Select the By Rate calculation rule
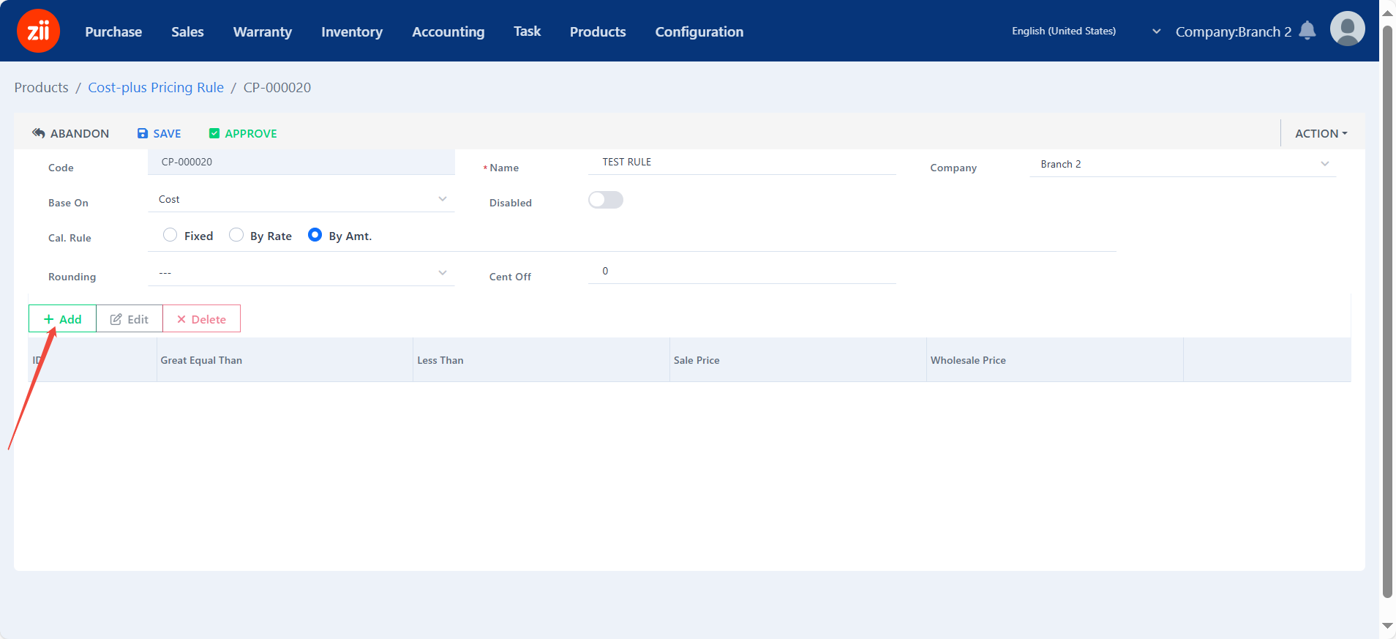1396x639 pixels. tap(236, 235)
